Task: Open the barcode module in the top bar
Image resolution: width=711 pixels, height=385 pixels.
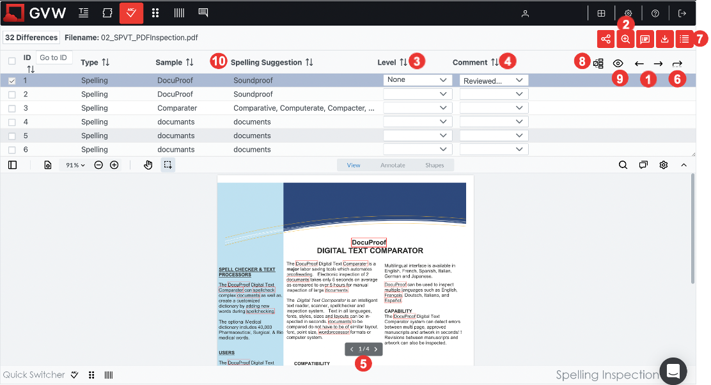Action: [179, 13]
